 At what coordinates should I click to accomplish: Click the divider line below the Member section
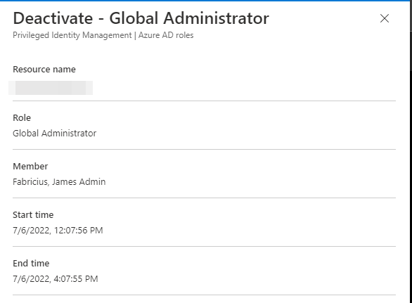coord(204,198)
